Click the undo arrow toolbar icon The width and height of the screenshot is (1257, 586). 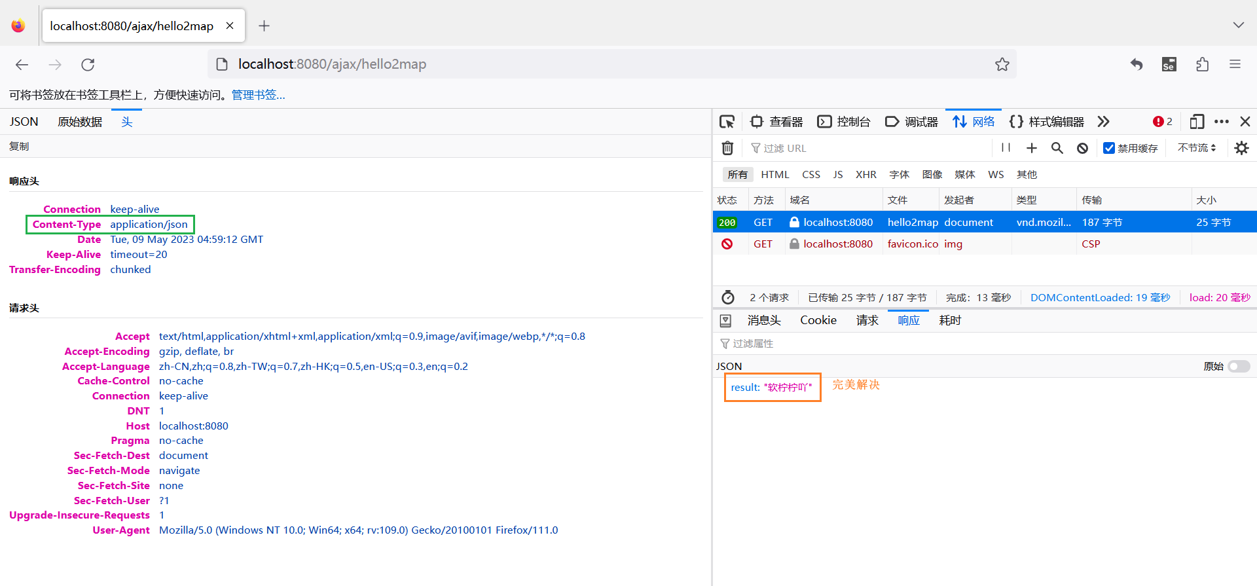(1137, 64)
